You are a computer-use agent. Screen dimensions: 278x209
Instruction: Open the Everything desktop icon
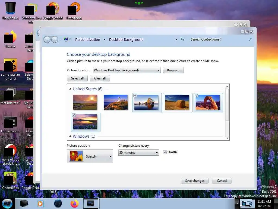(x=74, y=11)
